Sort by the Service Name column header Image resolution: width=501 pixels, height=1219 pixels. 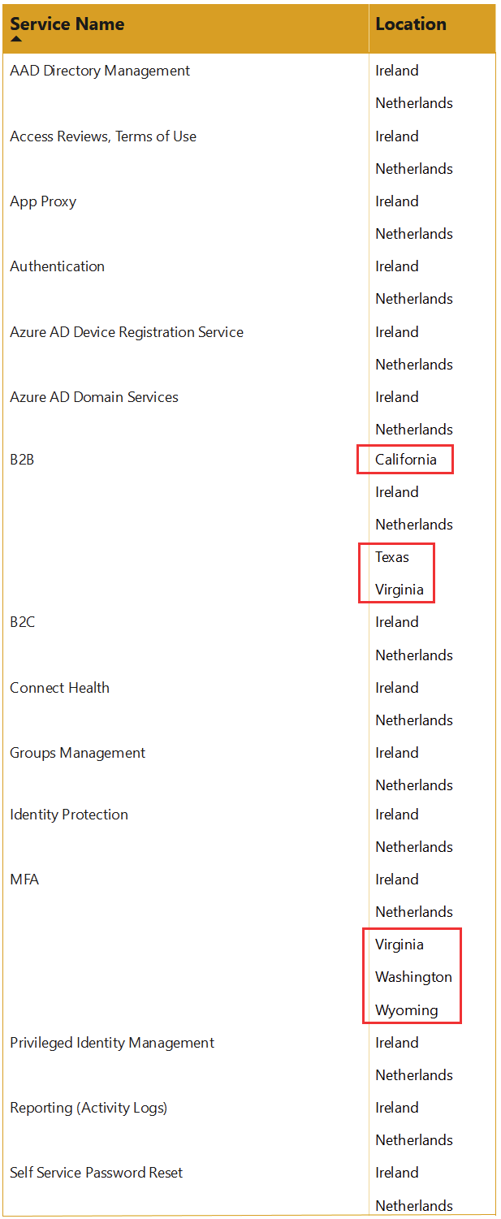(67, 24)
